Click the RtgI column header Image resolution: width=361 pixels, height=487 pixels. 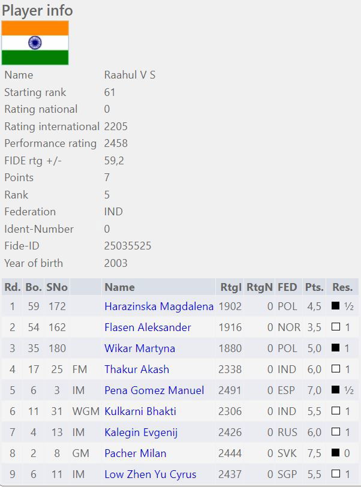pyautogui.click(x=231, y=287)
